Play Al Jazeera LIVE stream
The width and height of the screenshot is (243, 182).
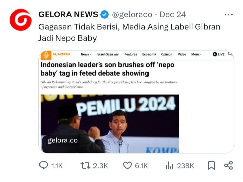(218, 54)
